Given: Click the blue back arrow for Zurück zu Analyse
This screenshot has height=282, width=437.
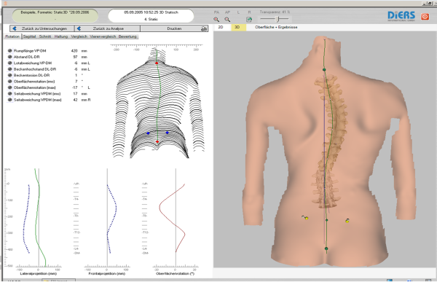Looking at the screenshot, I should (79, 28).
